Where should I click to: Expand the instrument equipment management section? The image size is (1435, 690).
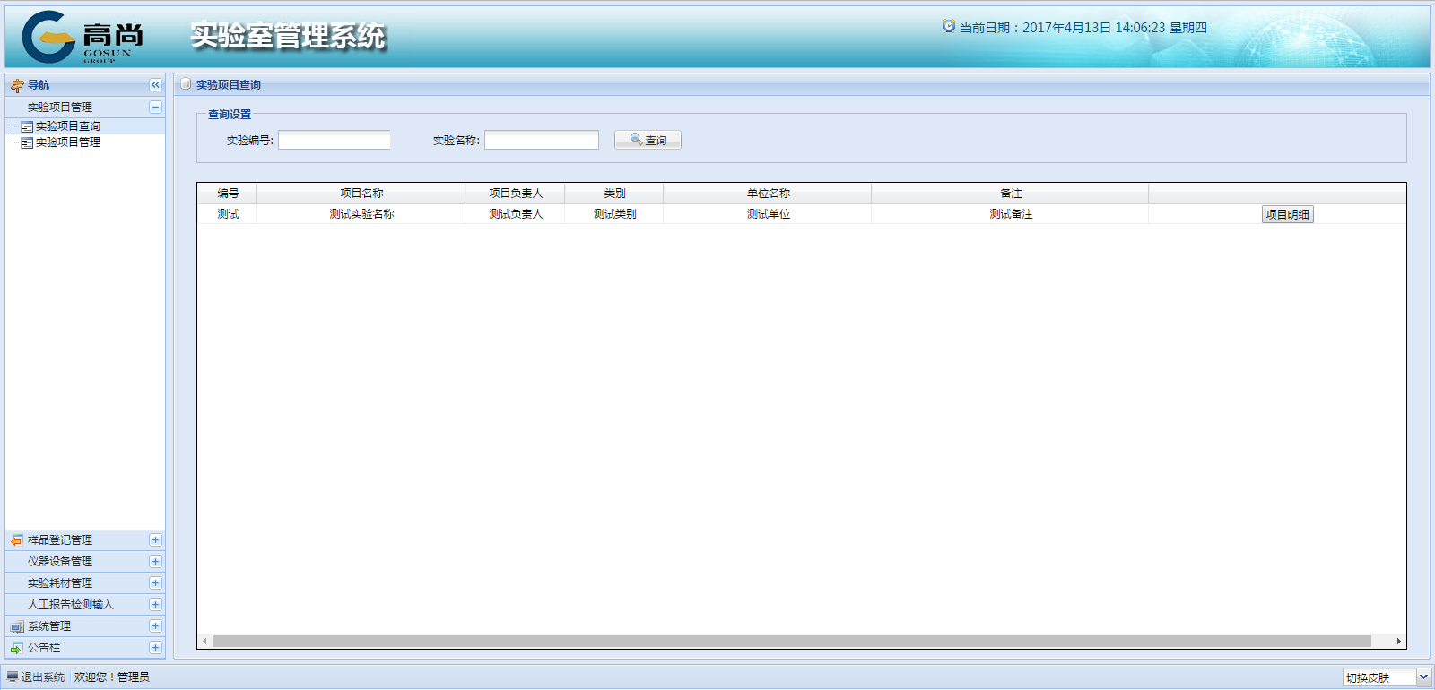point(155,562)
